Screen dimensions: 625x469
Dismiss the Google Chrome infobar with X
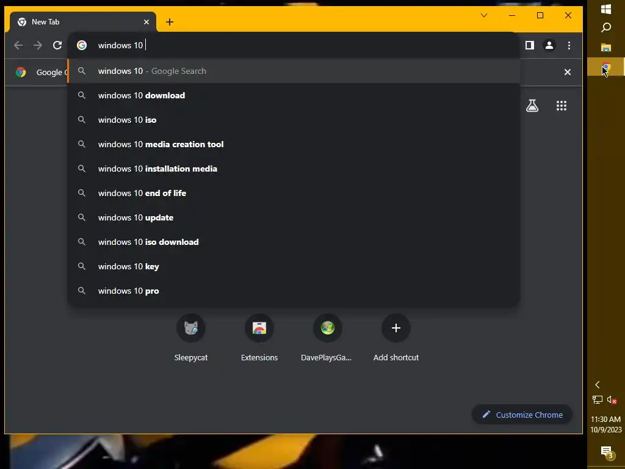[568, 72]
